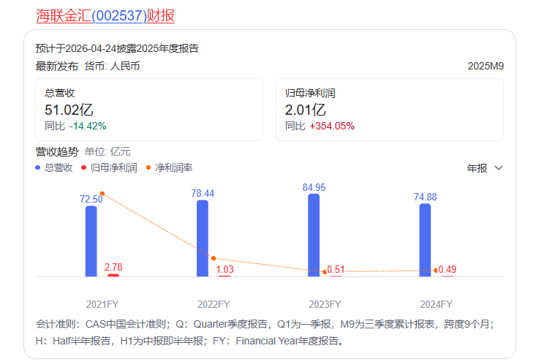Select the 2024FY blue revenue bar

(425, 240)
